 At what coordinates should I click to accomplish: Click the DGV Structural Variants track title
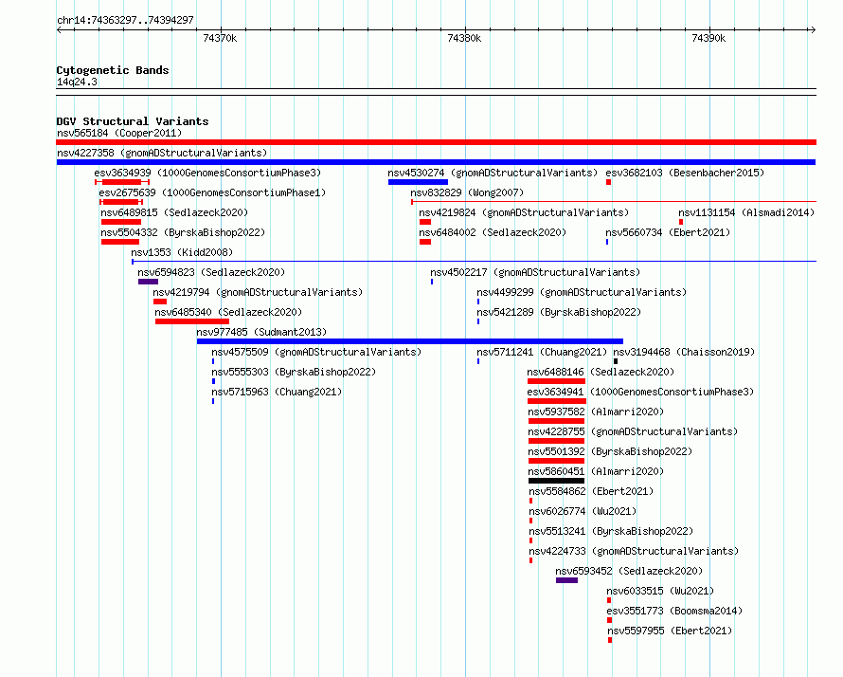pyautogui.click(x=133, y=121)
